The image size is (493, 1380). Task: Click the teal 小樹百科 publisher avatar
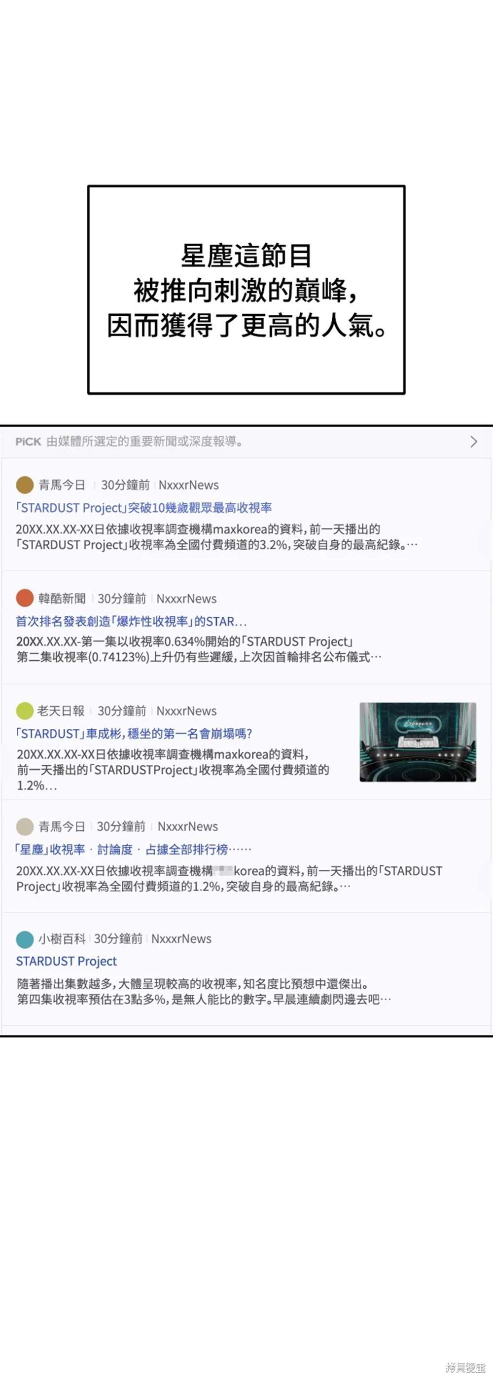pos(25,939)
